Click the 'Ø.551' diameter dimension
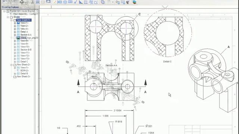Viewport: 239px width, 134px height. tap(149, 126)
